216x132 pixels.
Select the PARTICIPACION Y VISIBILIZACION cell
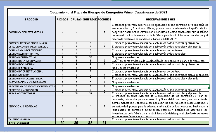click(31, 82)
